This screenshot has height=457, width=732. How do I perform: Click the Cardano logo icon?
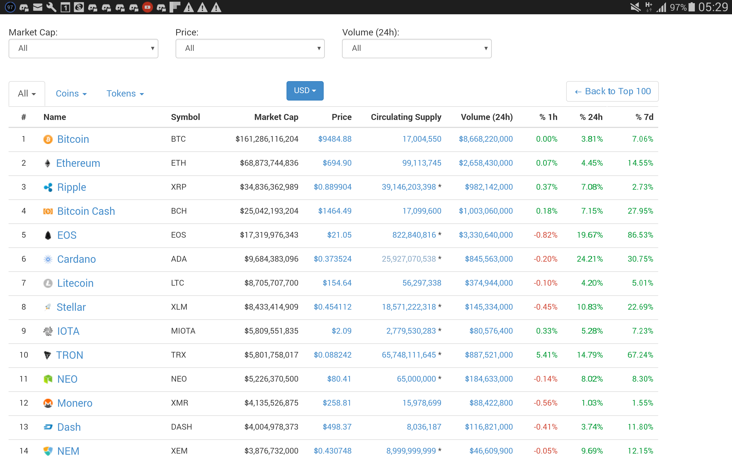pos(48,259)
